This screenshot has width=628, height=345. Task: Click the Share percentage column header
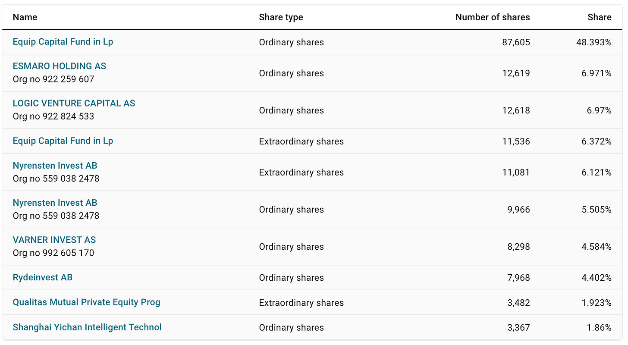(x=599, y=17)
